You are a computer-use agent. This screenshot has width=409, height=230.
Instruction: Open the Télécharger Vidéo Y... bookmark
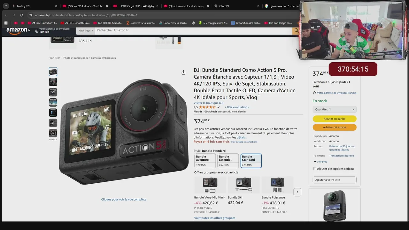213,23
